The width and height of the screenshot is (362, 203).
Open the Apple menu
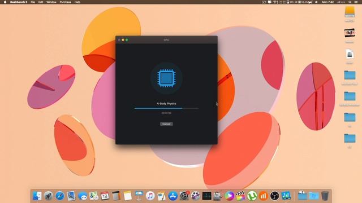pos(5,2)
